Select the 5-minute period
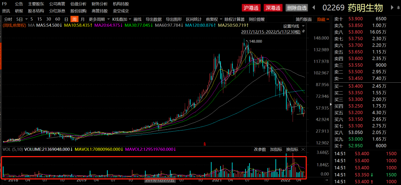Image resolution: width=401 pixels, height=185 pixels. coord(32,19)
